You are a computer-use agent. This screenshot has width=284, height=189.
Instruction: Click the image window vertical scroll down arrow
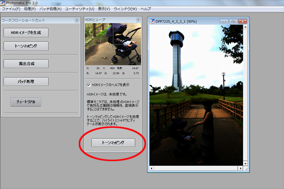pyautogui.click(x=245, y=164)
